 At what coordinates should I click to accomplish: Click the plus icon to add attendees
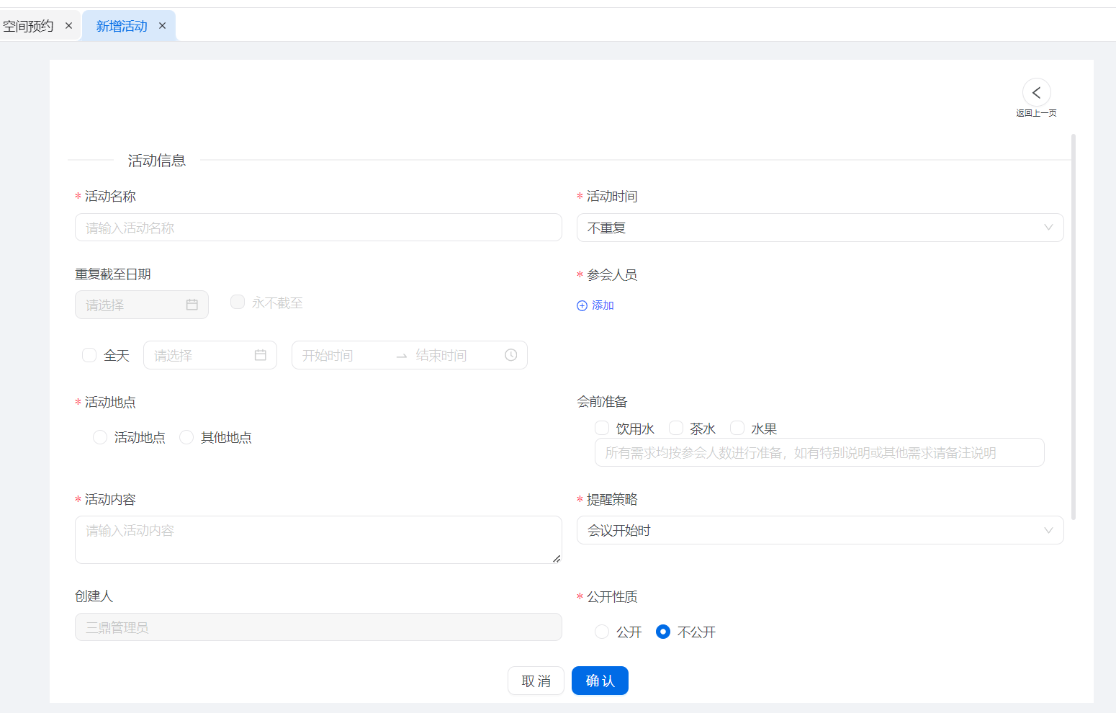(582, 305)
